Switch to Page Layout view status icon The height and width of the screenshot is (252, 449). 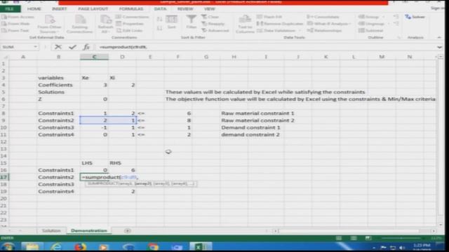coord(354,238)
